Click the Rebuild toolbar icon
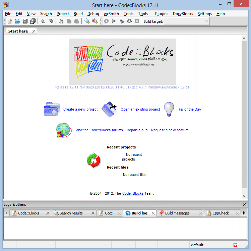The width and height of the screenshot is (251, 251). click(129, 21)
